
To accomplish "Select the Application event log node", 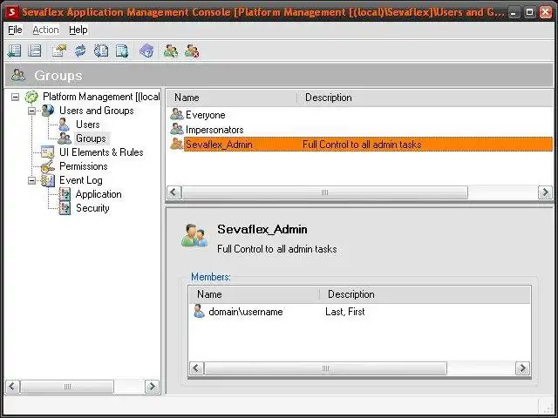I will (x=99, y=194).
